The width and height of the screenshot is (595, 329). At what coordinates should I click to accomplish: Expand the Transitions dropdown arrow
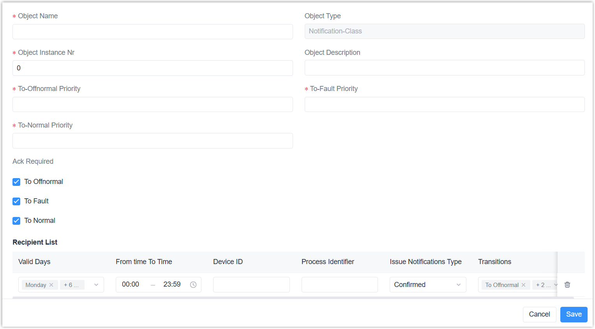click(x=555, y=285)
